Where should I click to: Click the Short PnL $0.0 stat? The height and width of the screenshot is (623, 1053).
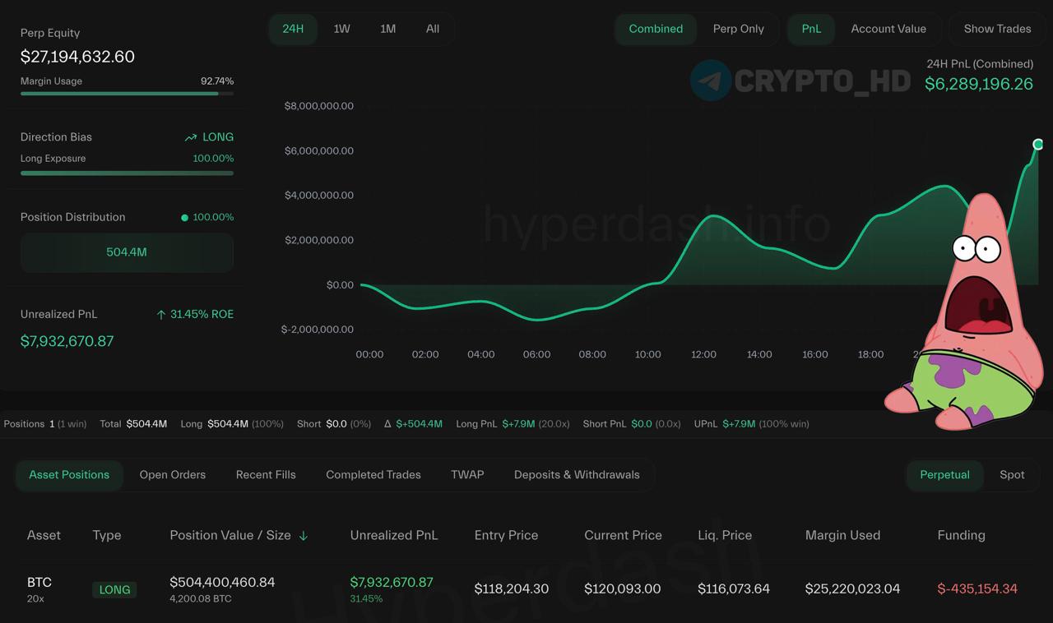pos(632,424)
